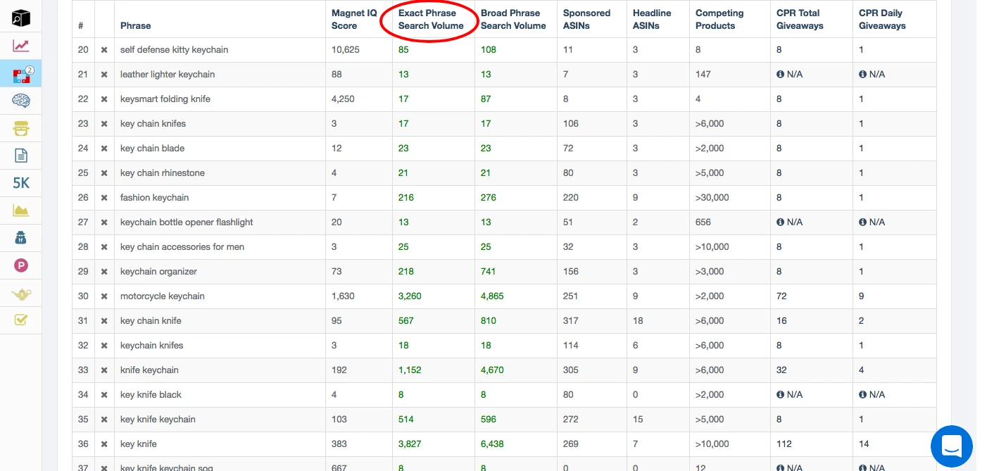Select the highlighted Keyword Tracker sidebar icon
This screenshot has width=987, height=471.
(x=20, y=73)
